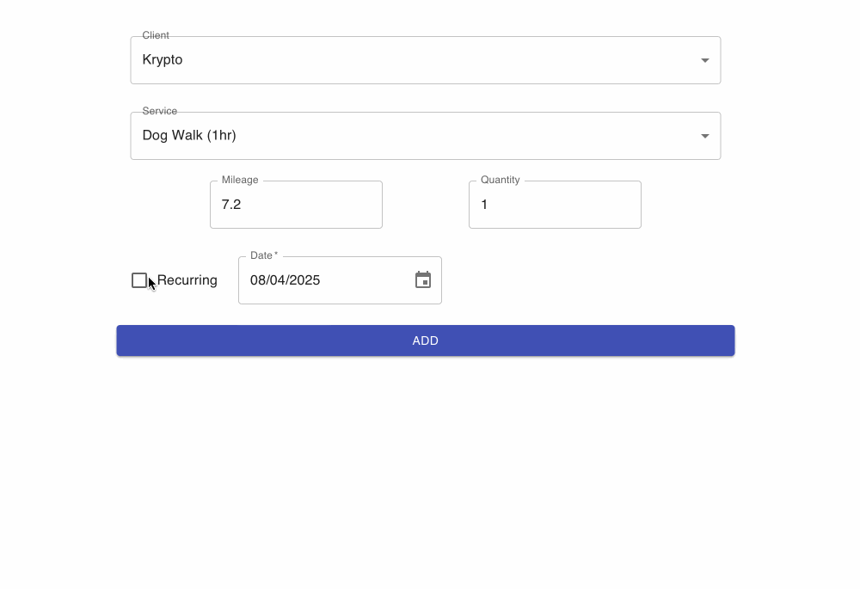This screenshot has height=589, width=860.
Task: Click the Client dropdown arrow
Action: point(705,60)
